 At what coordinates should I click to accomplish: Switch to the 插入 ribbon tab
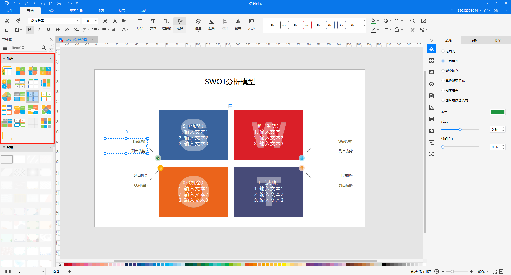click(x=51, y=11)
